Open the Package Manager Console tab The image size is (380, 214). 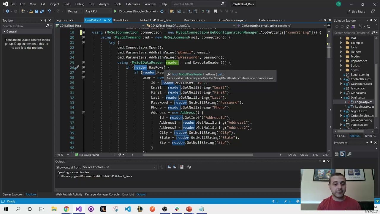click(x=102, y=194)
